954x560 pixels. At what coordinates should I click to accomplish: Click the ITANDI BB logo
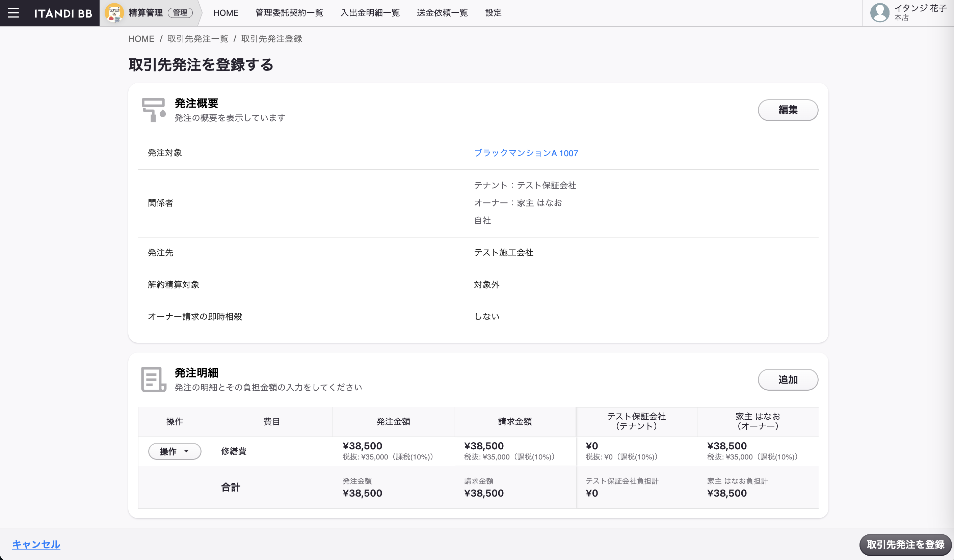click(63, 13)
